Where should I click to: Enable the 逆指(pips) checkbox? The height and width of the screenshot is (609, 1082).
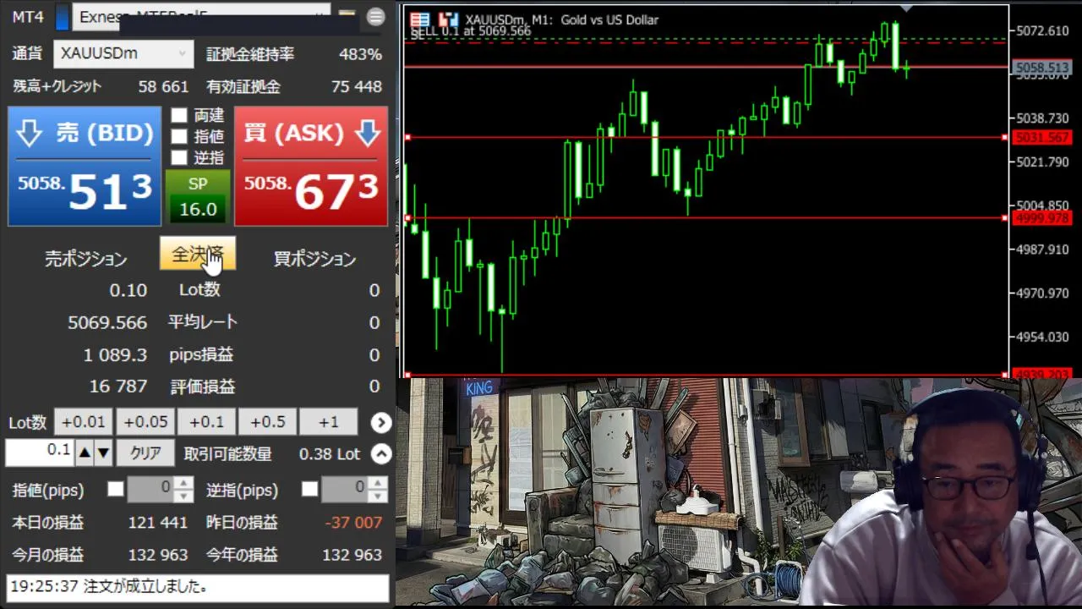310,489
